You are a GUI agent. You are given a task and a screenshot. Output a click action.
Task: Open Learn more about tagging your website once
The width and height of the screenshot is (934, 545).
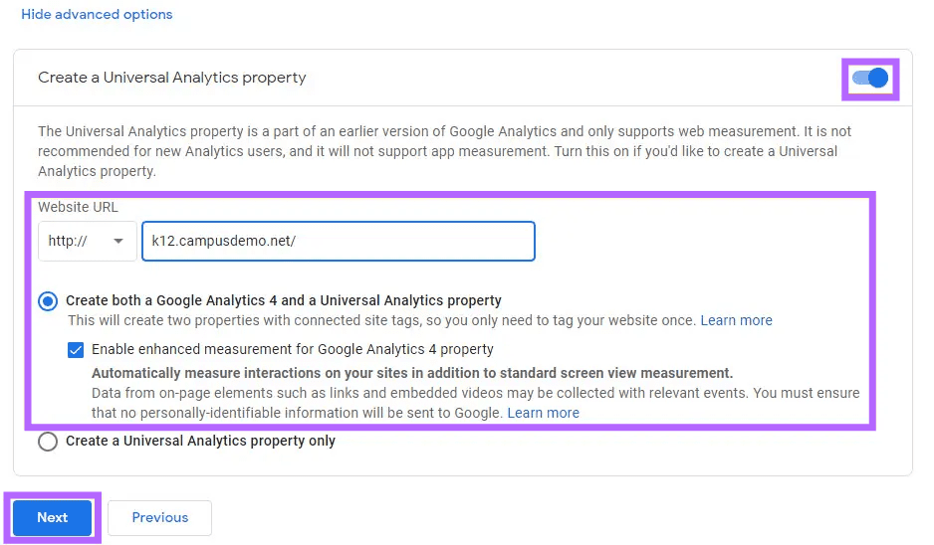736,320
